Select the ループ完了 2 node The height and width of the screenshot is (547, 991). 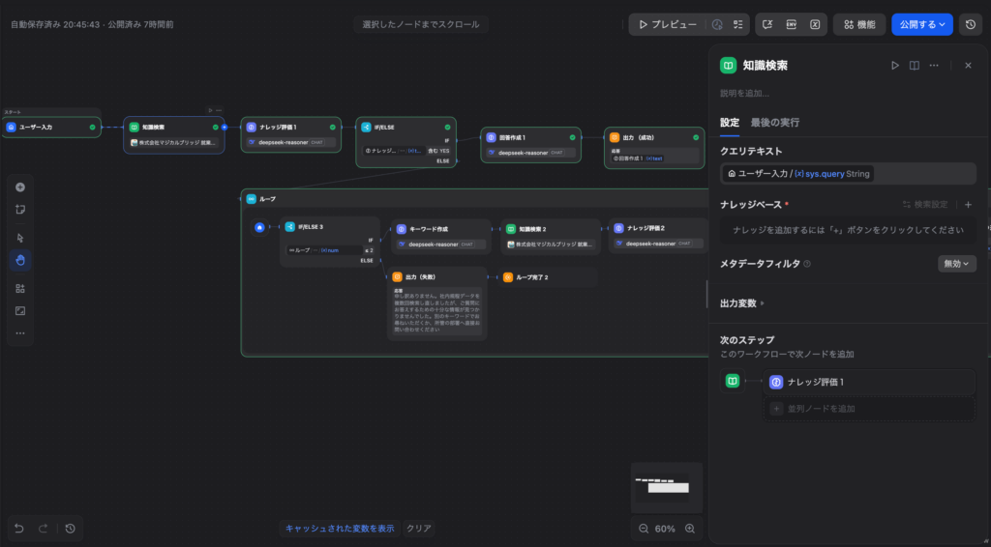coord(548,277)
